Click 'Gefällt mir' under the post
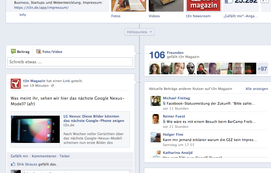The height and width of the screenshot is (173, 271). coord(19,156)
